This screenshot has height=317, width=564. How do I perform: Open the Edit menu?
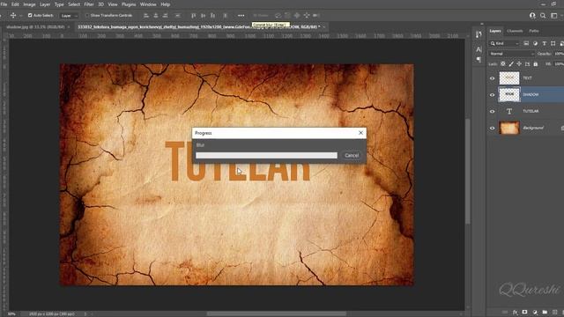pos(15,4)
